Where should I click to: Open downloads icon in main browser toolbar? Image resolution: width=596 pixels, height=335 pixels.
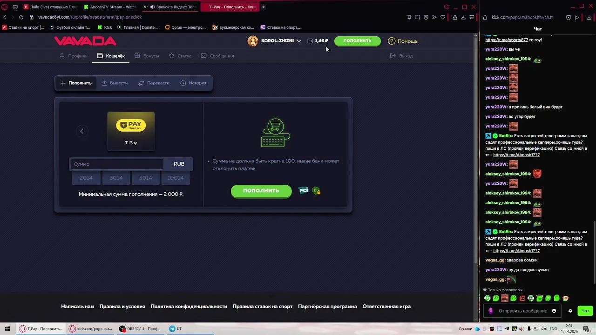tap(463, 17)
